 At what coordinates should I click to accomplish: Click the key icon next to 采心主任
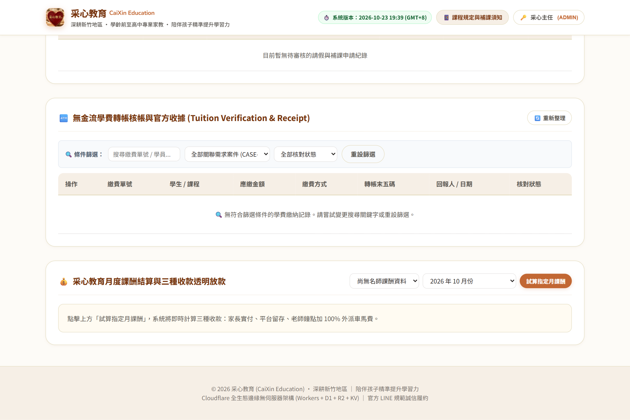pos(524,18)
